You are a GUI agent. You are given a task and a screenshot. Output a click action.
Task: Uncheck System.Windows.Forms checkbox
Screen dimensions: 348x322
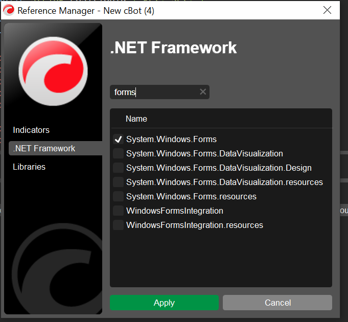click(118, 140)
